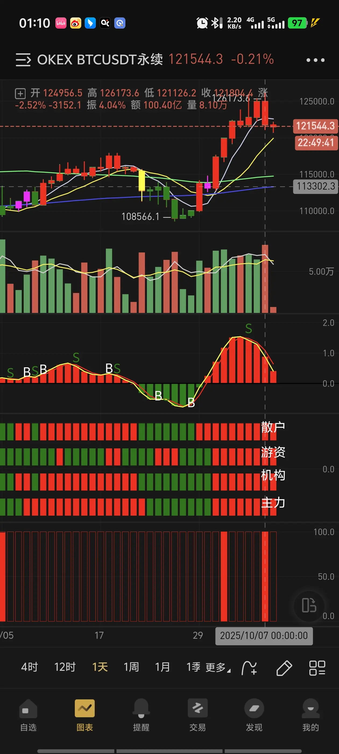Tap the Weibo status bar icon
This screenshot has width=339, height=754.
pos(75,23)
